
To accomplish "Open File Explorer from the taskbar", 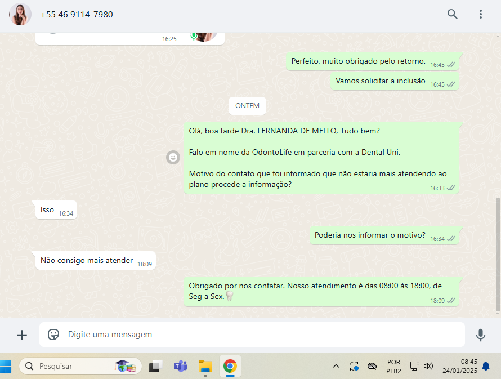I will (205, 366).
